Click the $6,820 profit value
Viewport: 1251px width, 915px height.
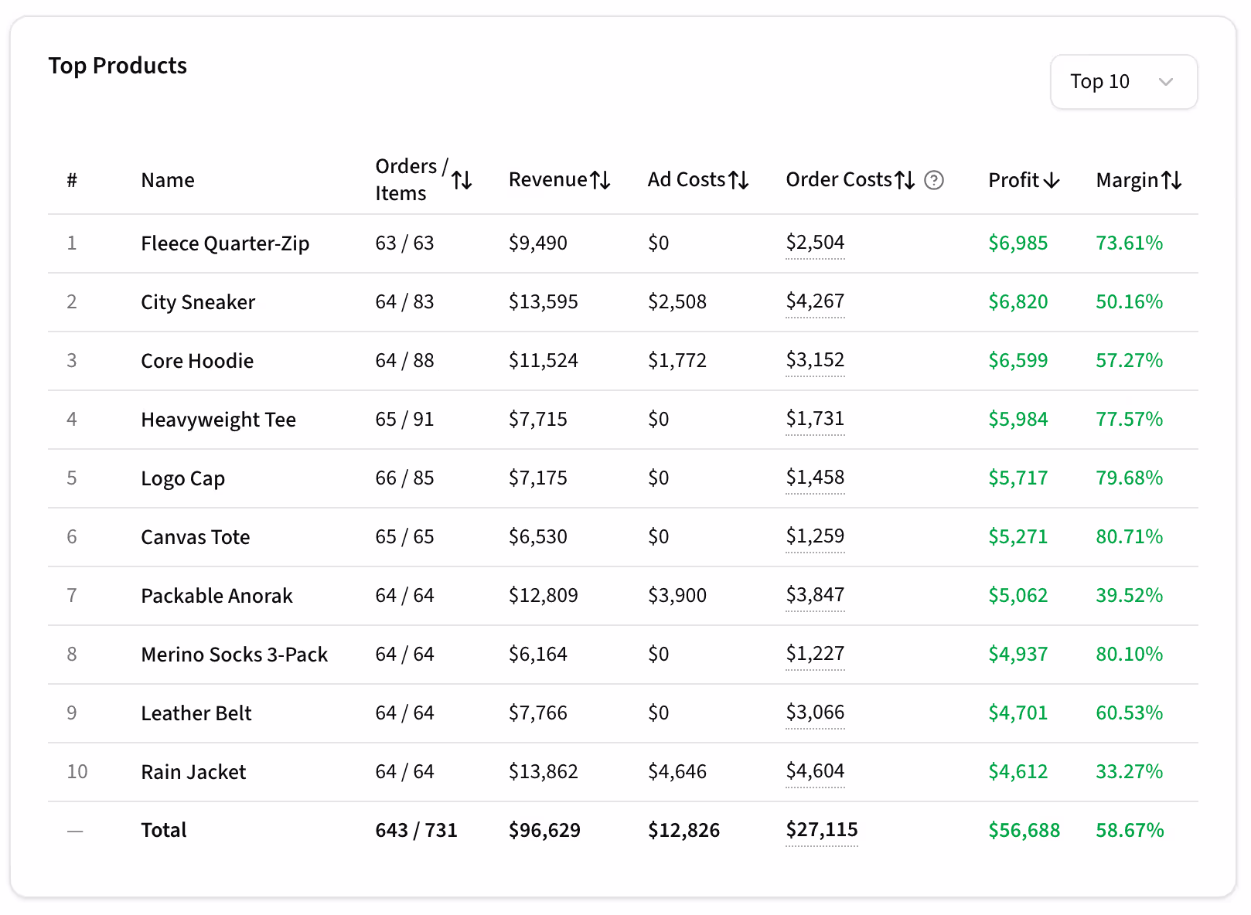coord(1018,302)
